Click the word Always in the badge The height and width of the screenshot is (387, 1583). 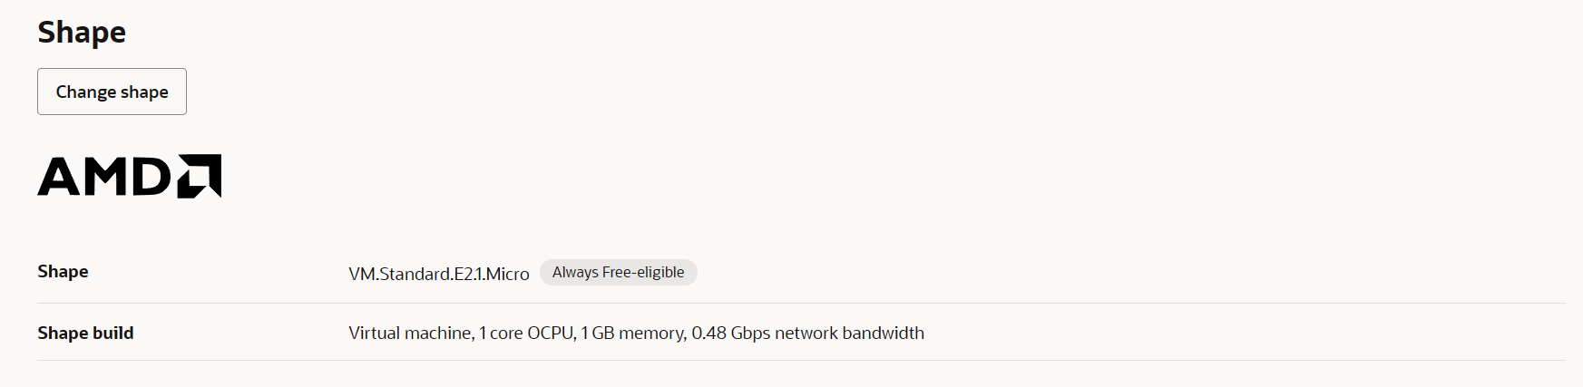(x=575, y=272)
